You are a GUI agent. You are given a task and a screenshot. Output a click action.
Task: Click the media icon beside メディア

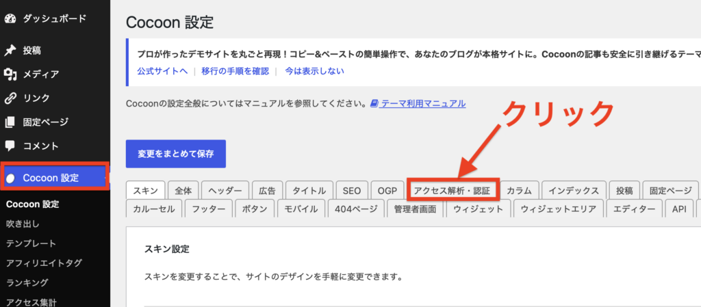pos(10,74)
